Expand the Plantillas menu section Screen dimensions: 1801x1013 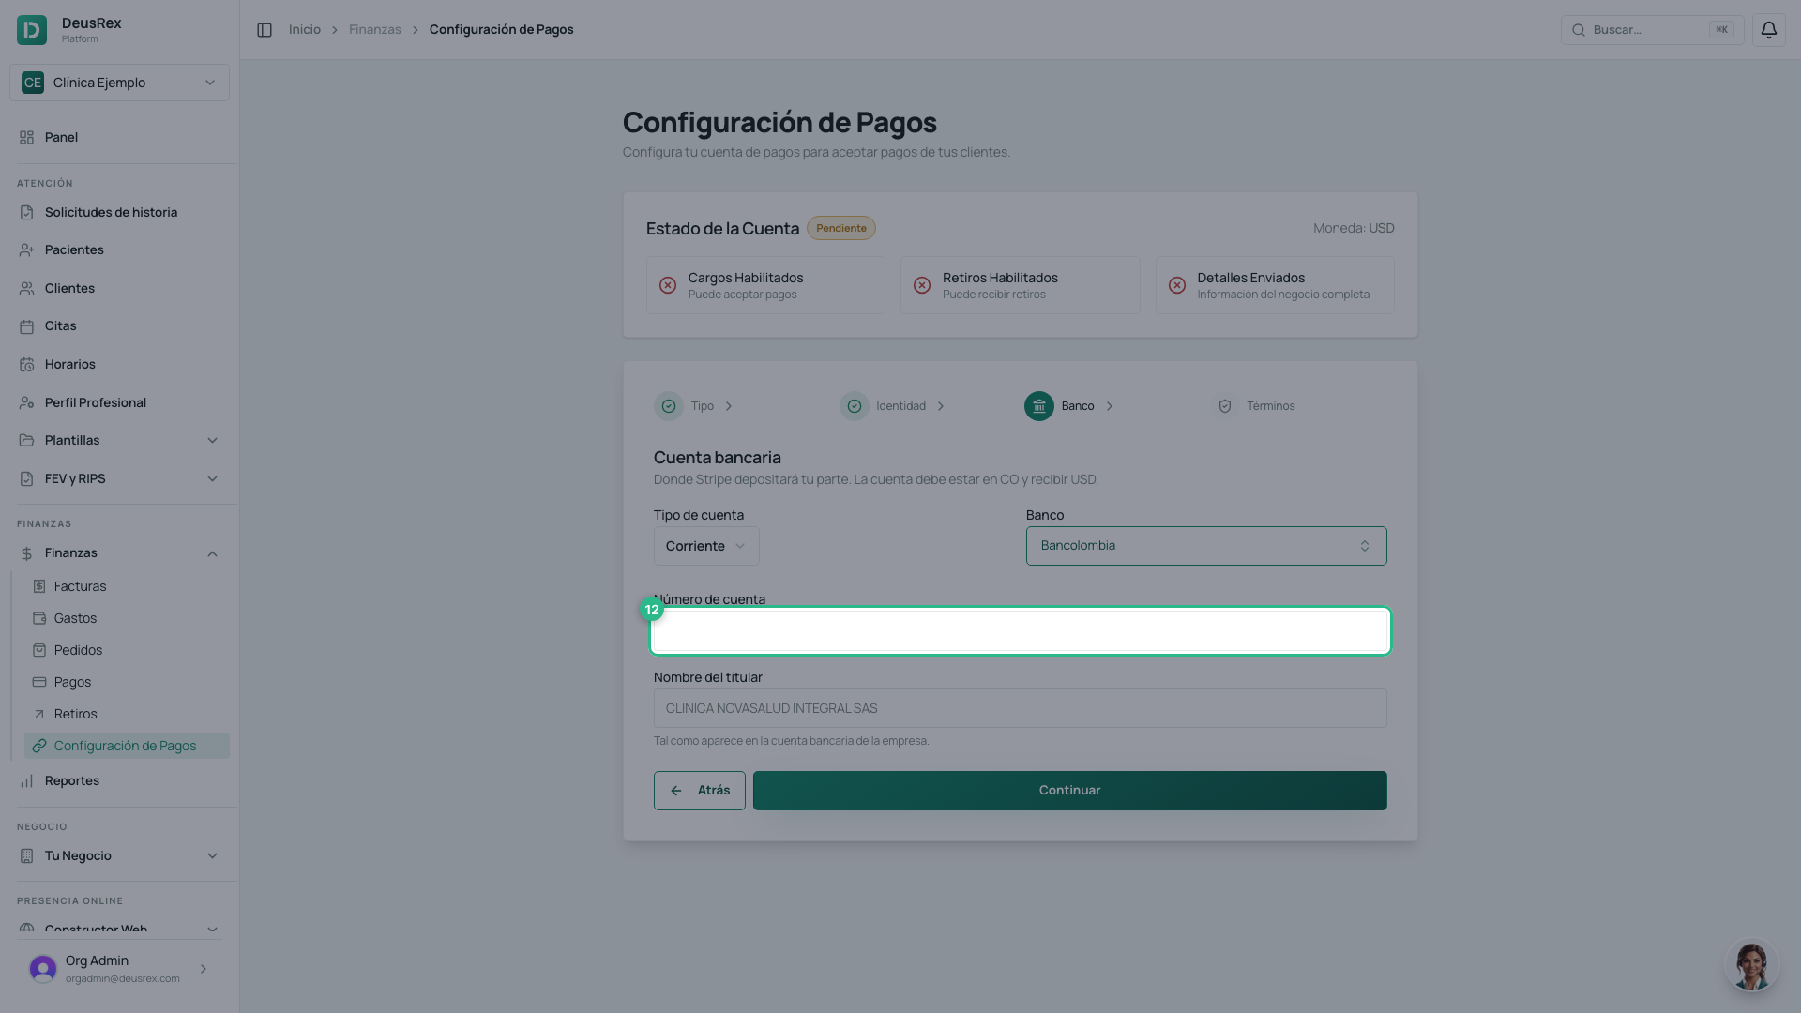(119, 440)
